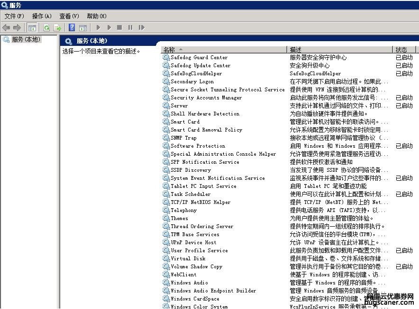Click the 为自动播放硬件事件提供通知 description cell
This screenshot has height=309, width=419.
click(328, 114)
